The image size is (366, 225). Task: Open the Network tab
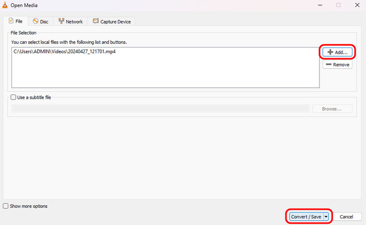71,21
